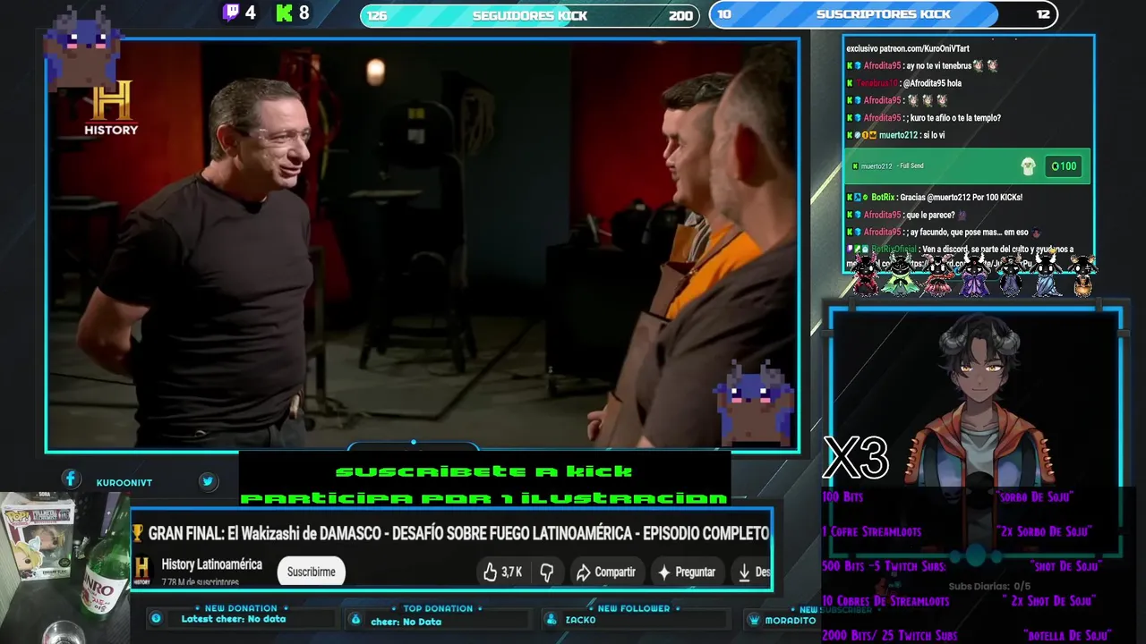The image size is (1146, 644).
Task: Click the 'botella De Soju' reward text
Action: click(1068, 636)
